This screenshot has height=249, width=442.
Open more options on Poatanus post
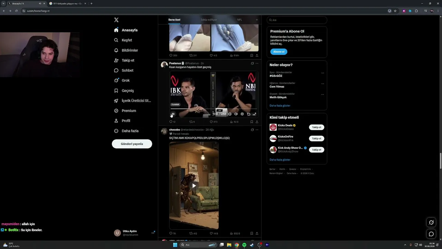[x=257, y=63]
